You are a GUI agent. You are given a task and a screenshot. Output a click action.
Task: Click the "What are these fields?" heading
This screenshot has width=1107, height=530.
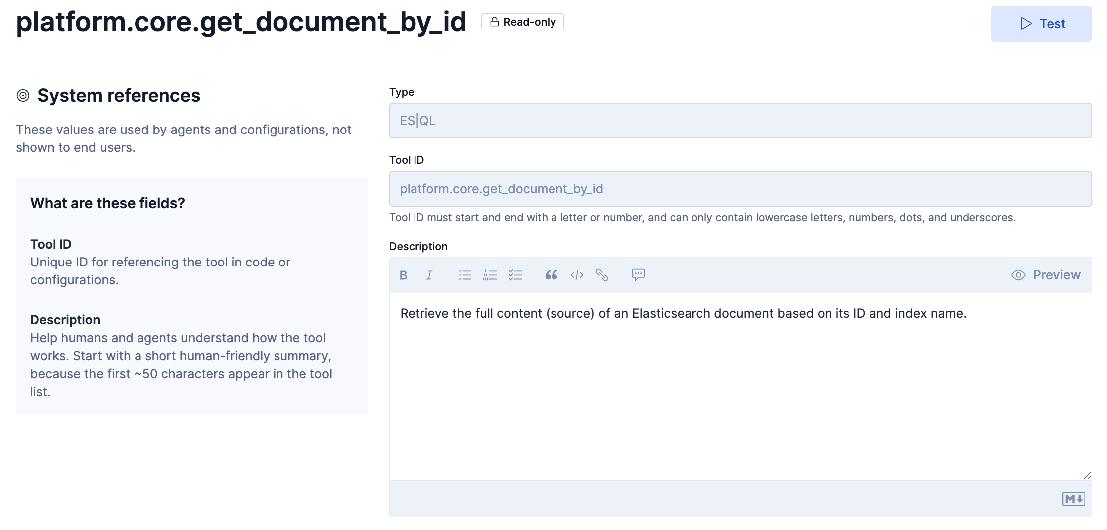(108, 203)
